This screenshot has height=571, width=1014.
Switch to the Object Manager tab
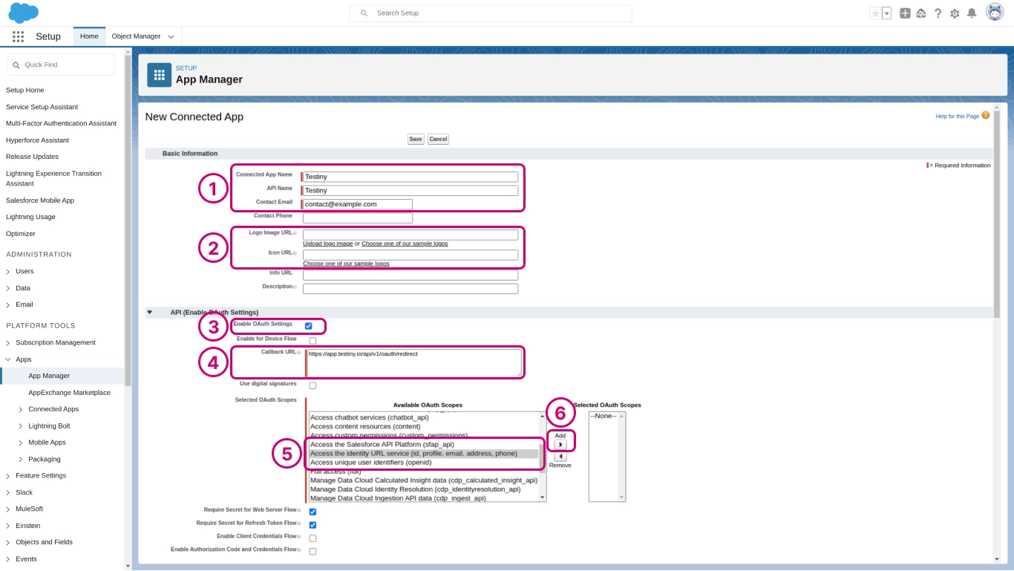[136, 36]
